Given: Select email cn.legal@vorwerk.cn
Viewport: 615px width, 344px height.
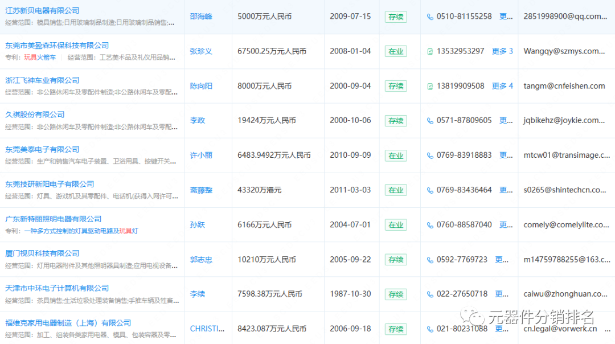Looking at the screenshot, I should 560,329.
